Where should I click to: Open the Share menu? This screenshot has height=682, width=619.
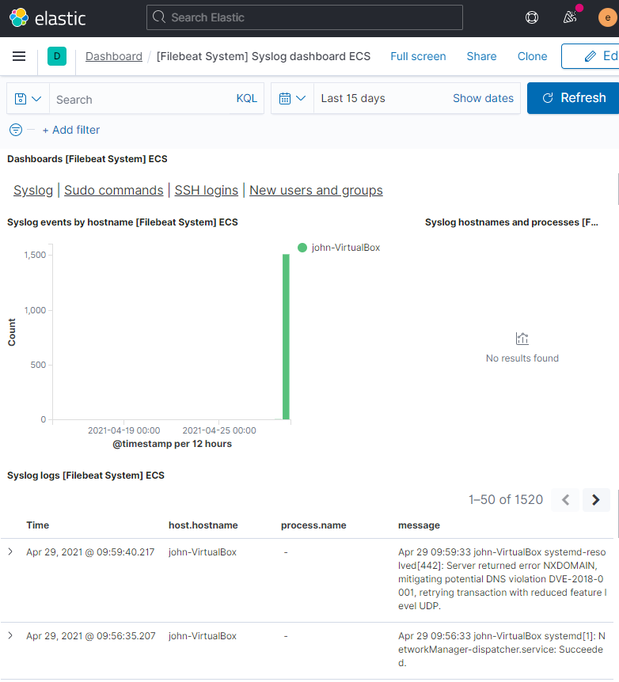coord(481,56)
